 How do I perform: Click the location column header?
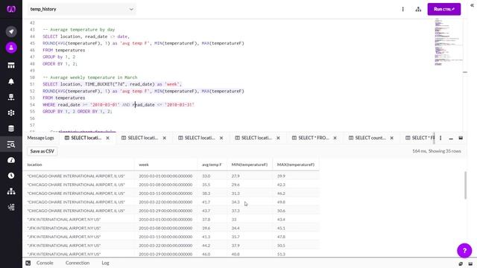[x=78, y=165]
